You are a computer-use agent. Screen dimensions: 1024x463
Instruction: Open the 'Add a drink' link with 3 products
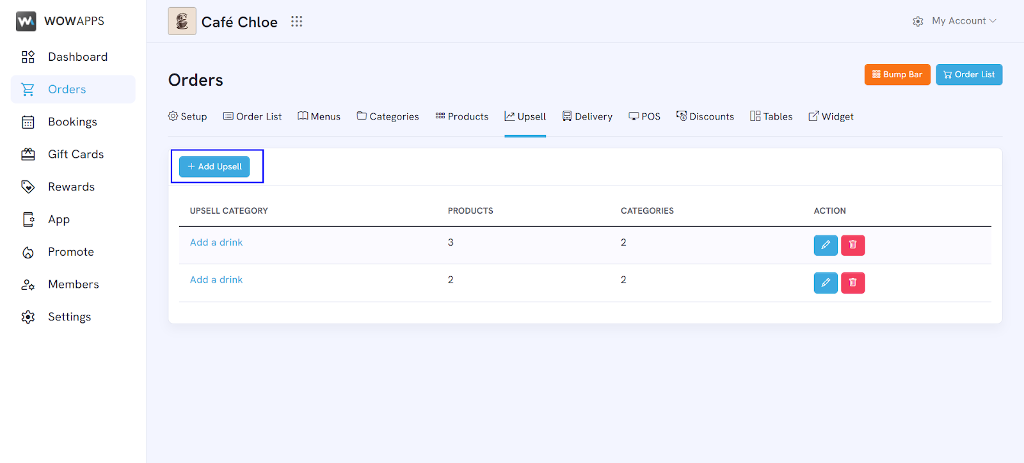click(216, 242)
